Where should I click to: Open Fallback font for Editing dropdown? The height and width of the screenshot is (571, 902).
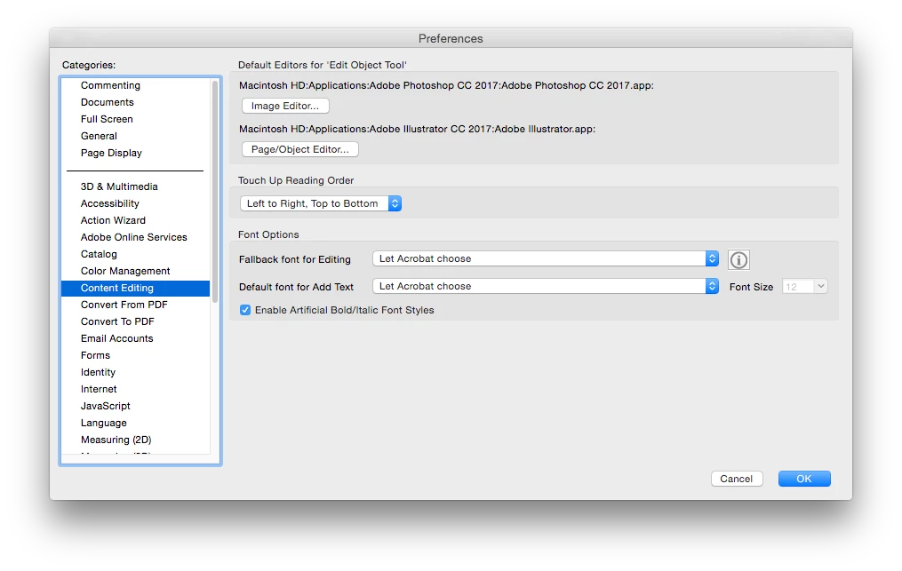tap(546, 258)
